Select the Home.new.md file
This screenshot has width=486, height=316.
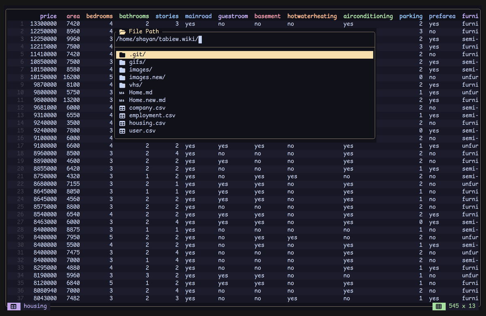pos(245,100)
